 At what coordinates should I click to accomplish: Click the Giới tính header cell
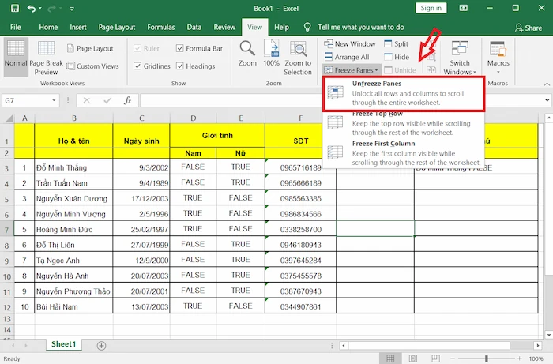(x=217, y=135)
